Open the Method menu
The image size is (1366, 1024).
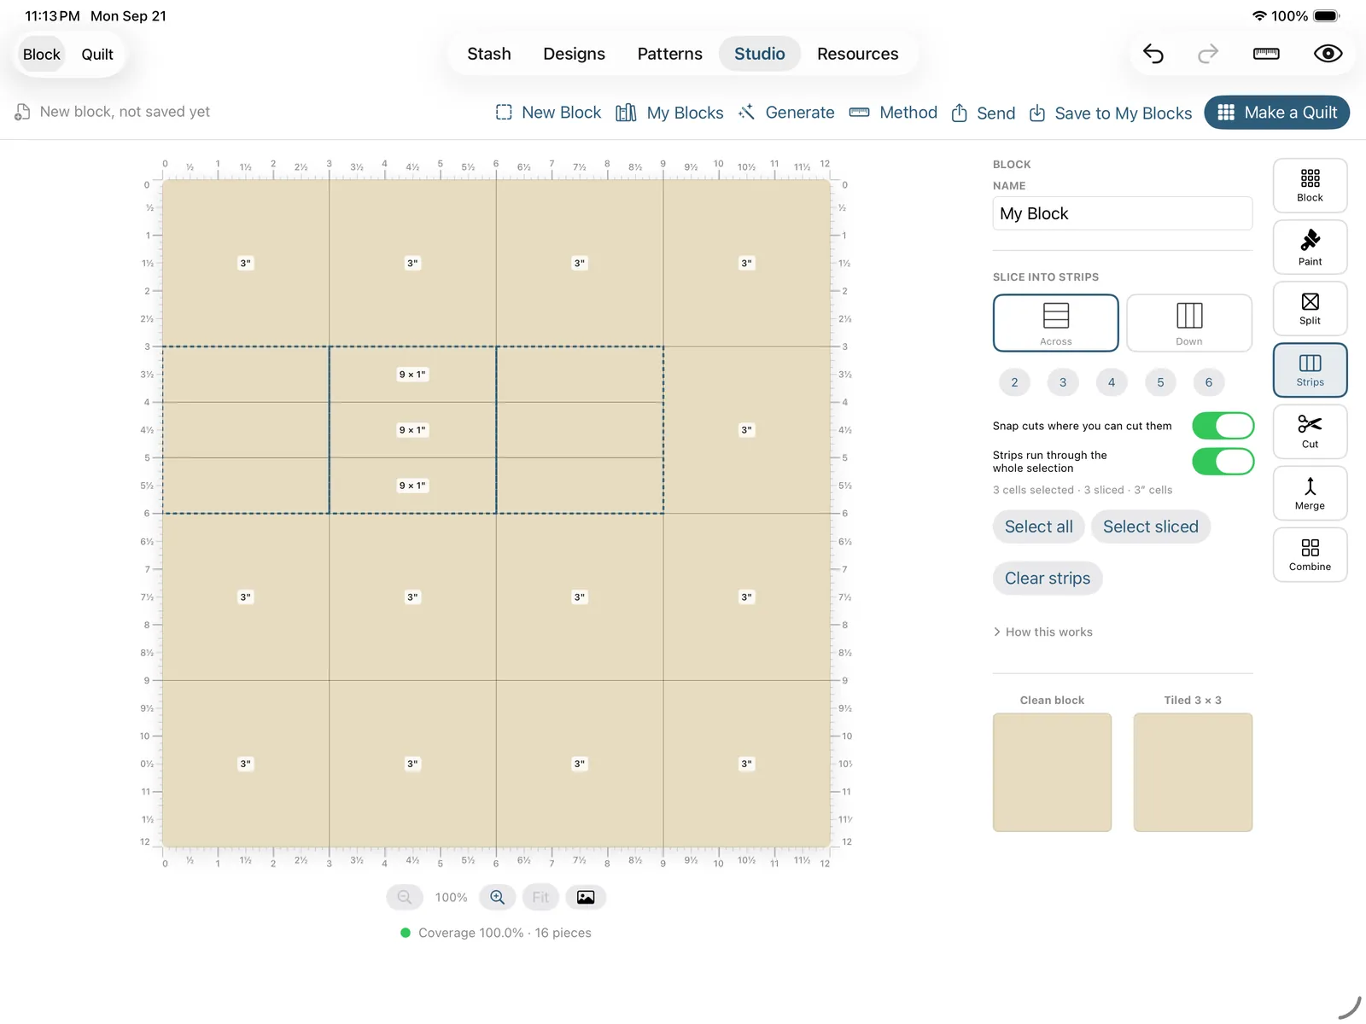coord(894,113)
